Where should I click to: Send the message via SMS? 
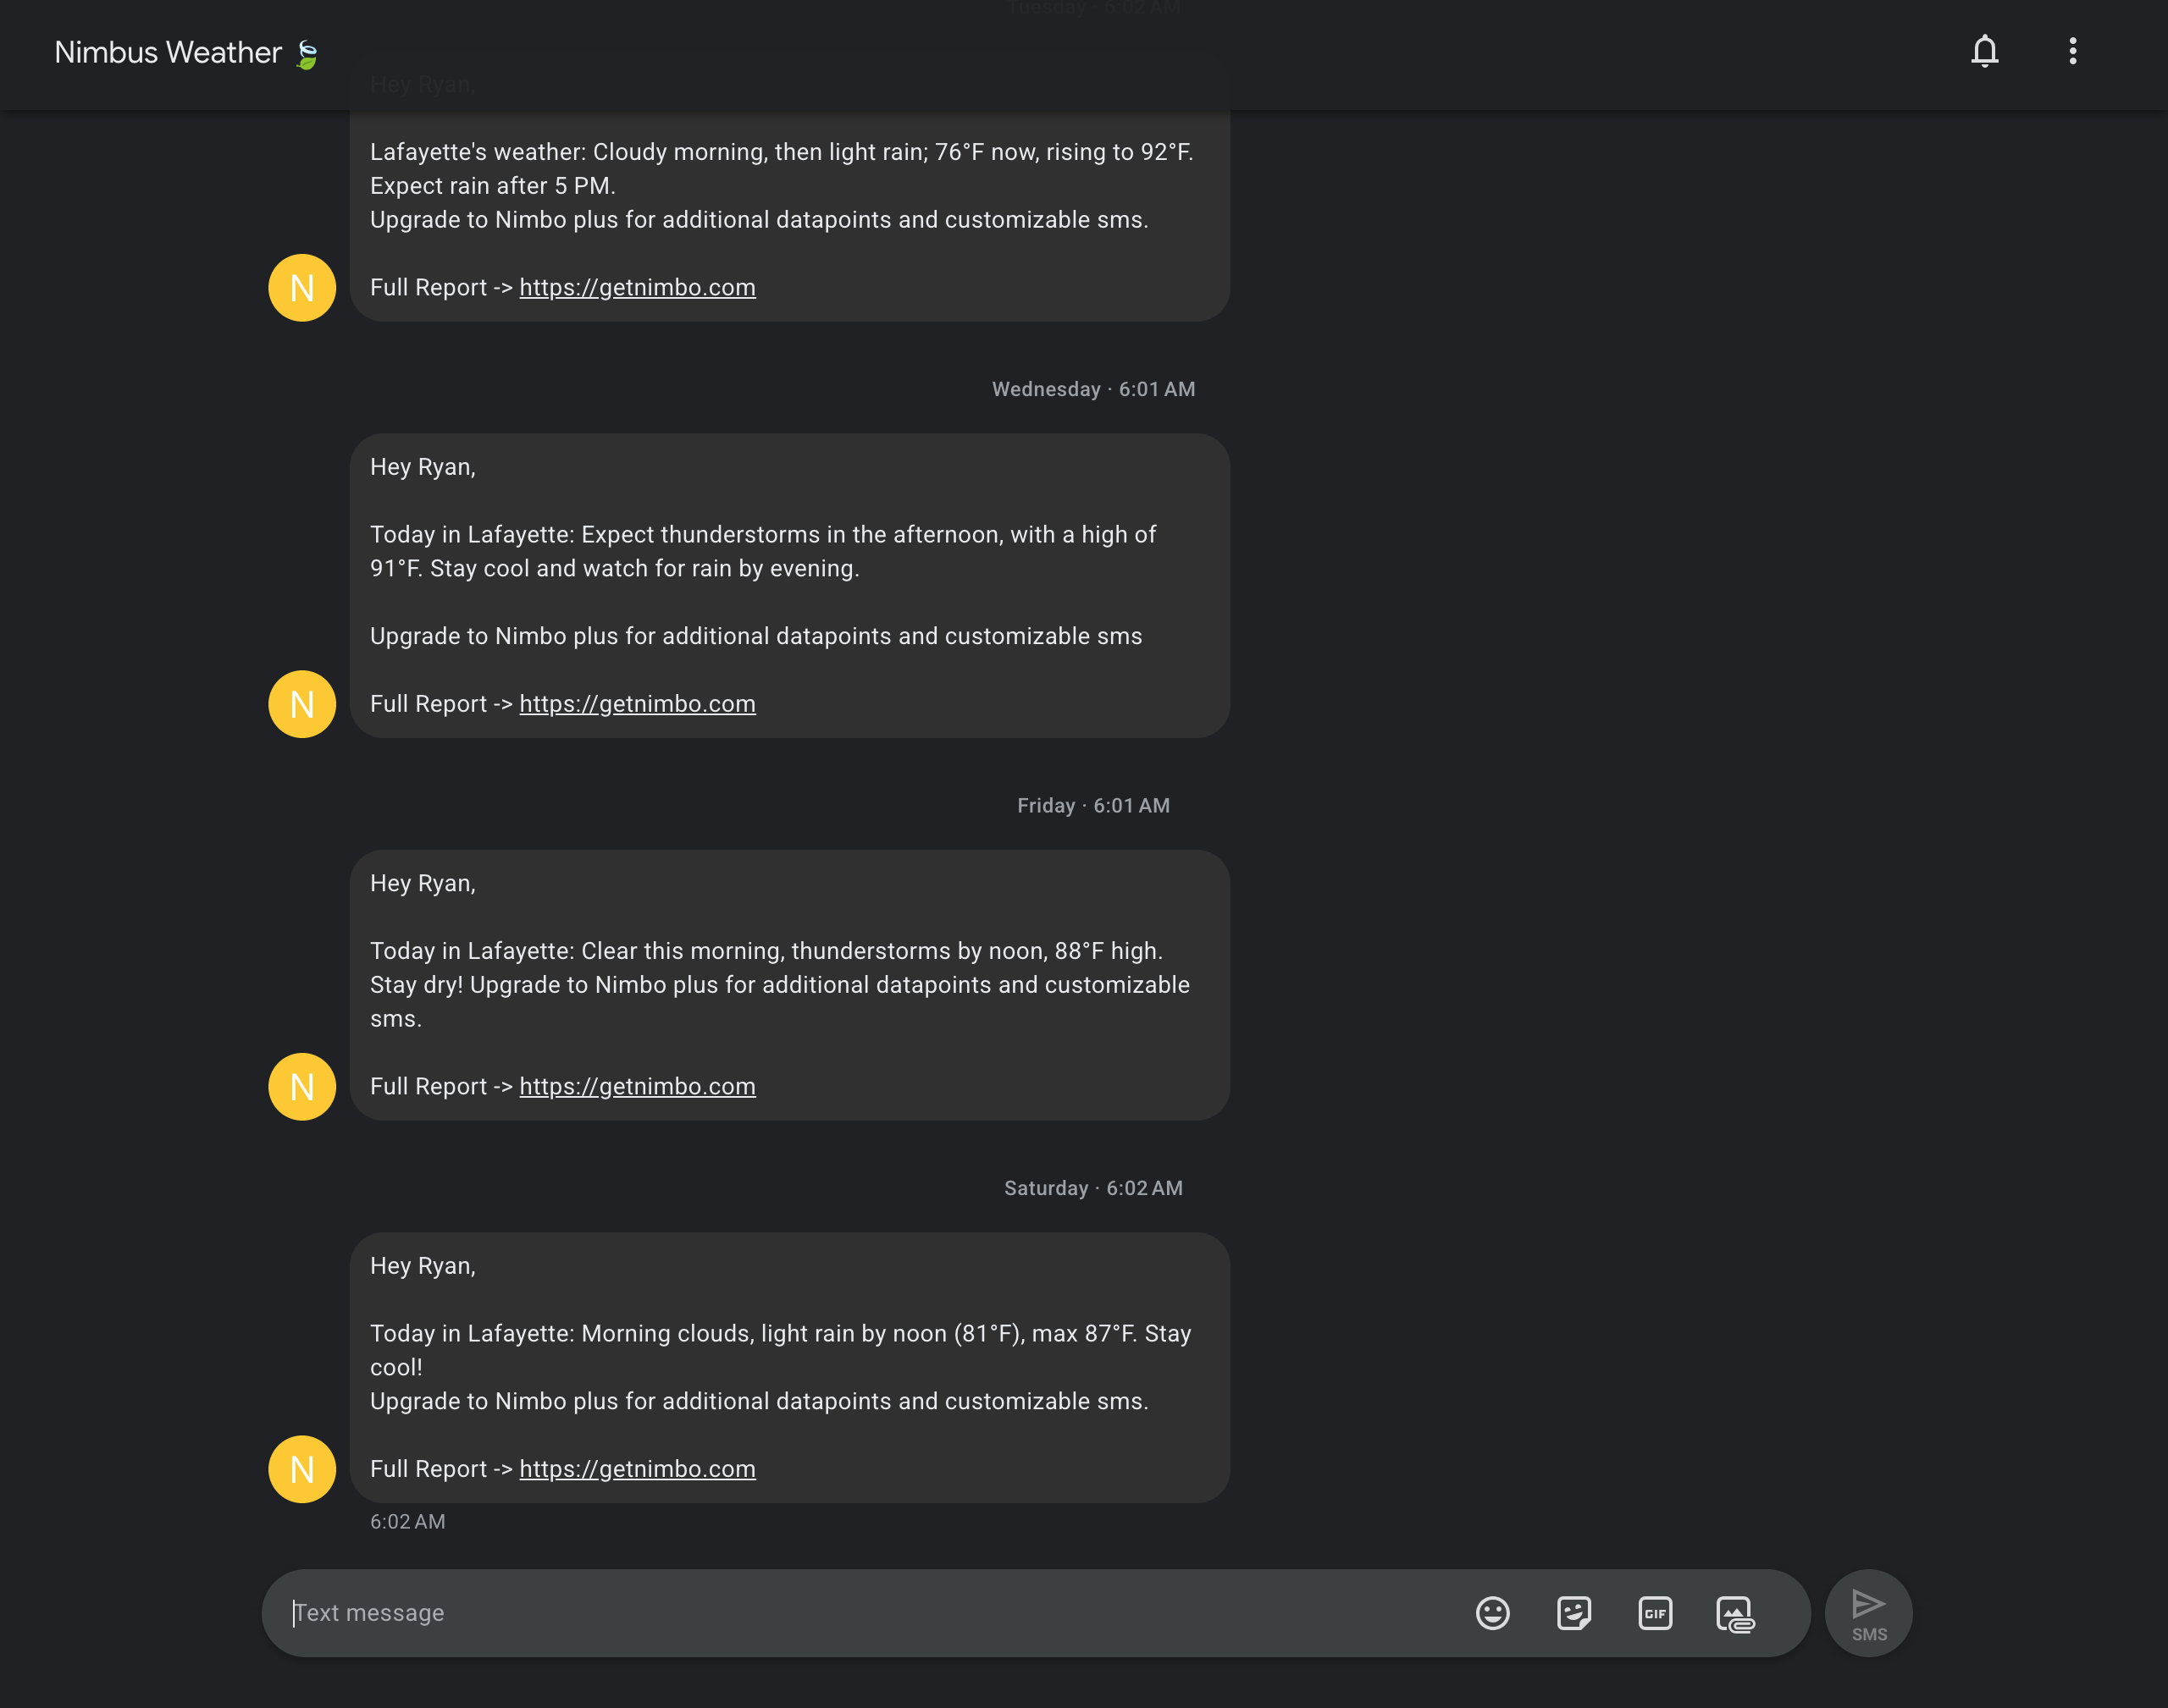[x=1869, y=1613]
